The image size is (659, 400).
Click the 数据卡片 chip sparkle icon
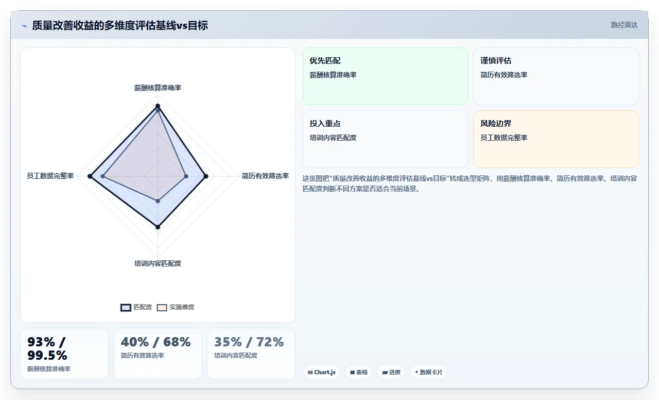417,372
